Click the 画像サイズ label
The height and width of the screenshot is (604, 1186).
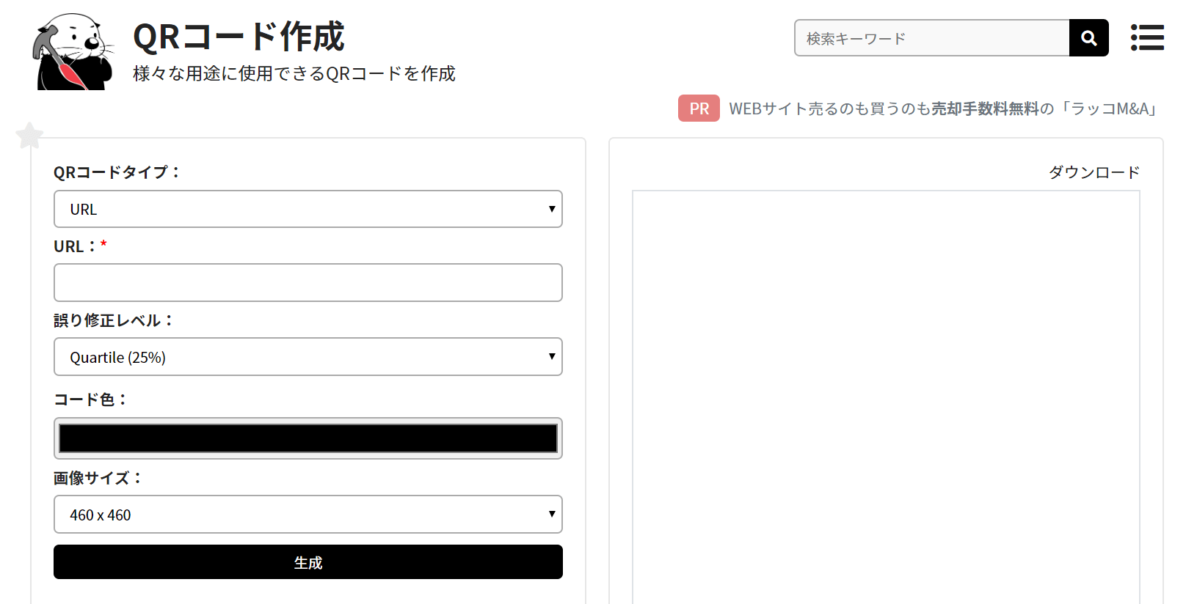(x=97, y=478)
